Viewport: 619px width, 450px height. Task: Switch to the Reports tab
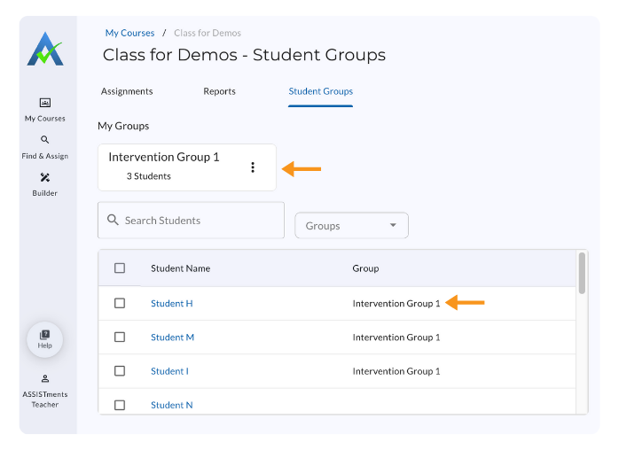[x=219, y=91]
